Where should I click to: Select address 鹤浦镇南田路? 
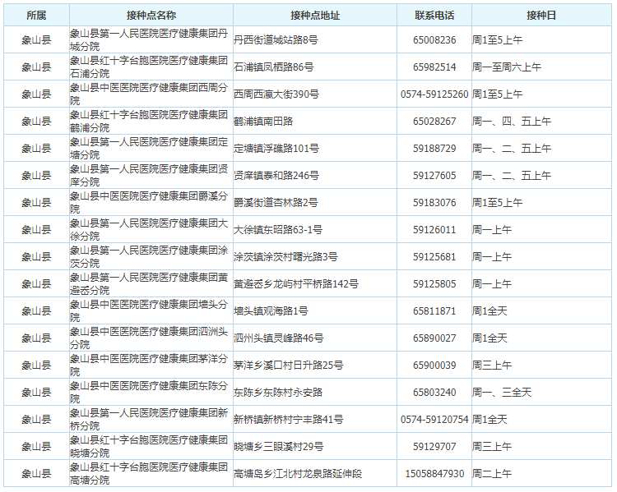point(263,122)
